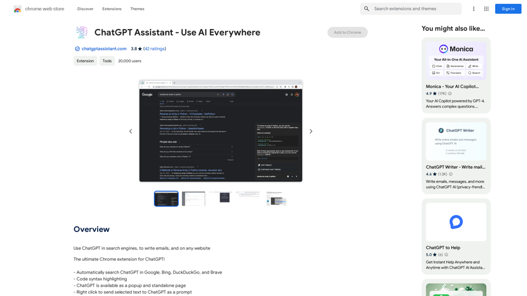Viewport: 527px width, 296px height.
Task: Click the 20,000 users text
Action: (130, 61)
